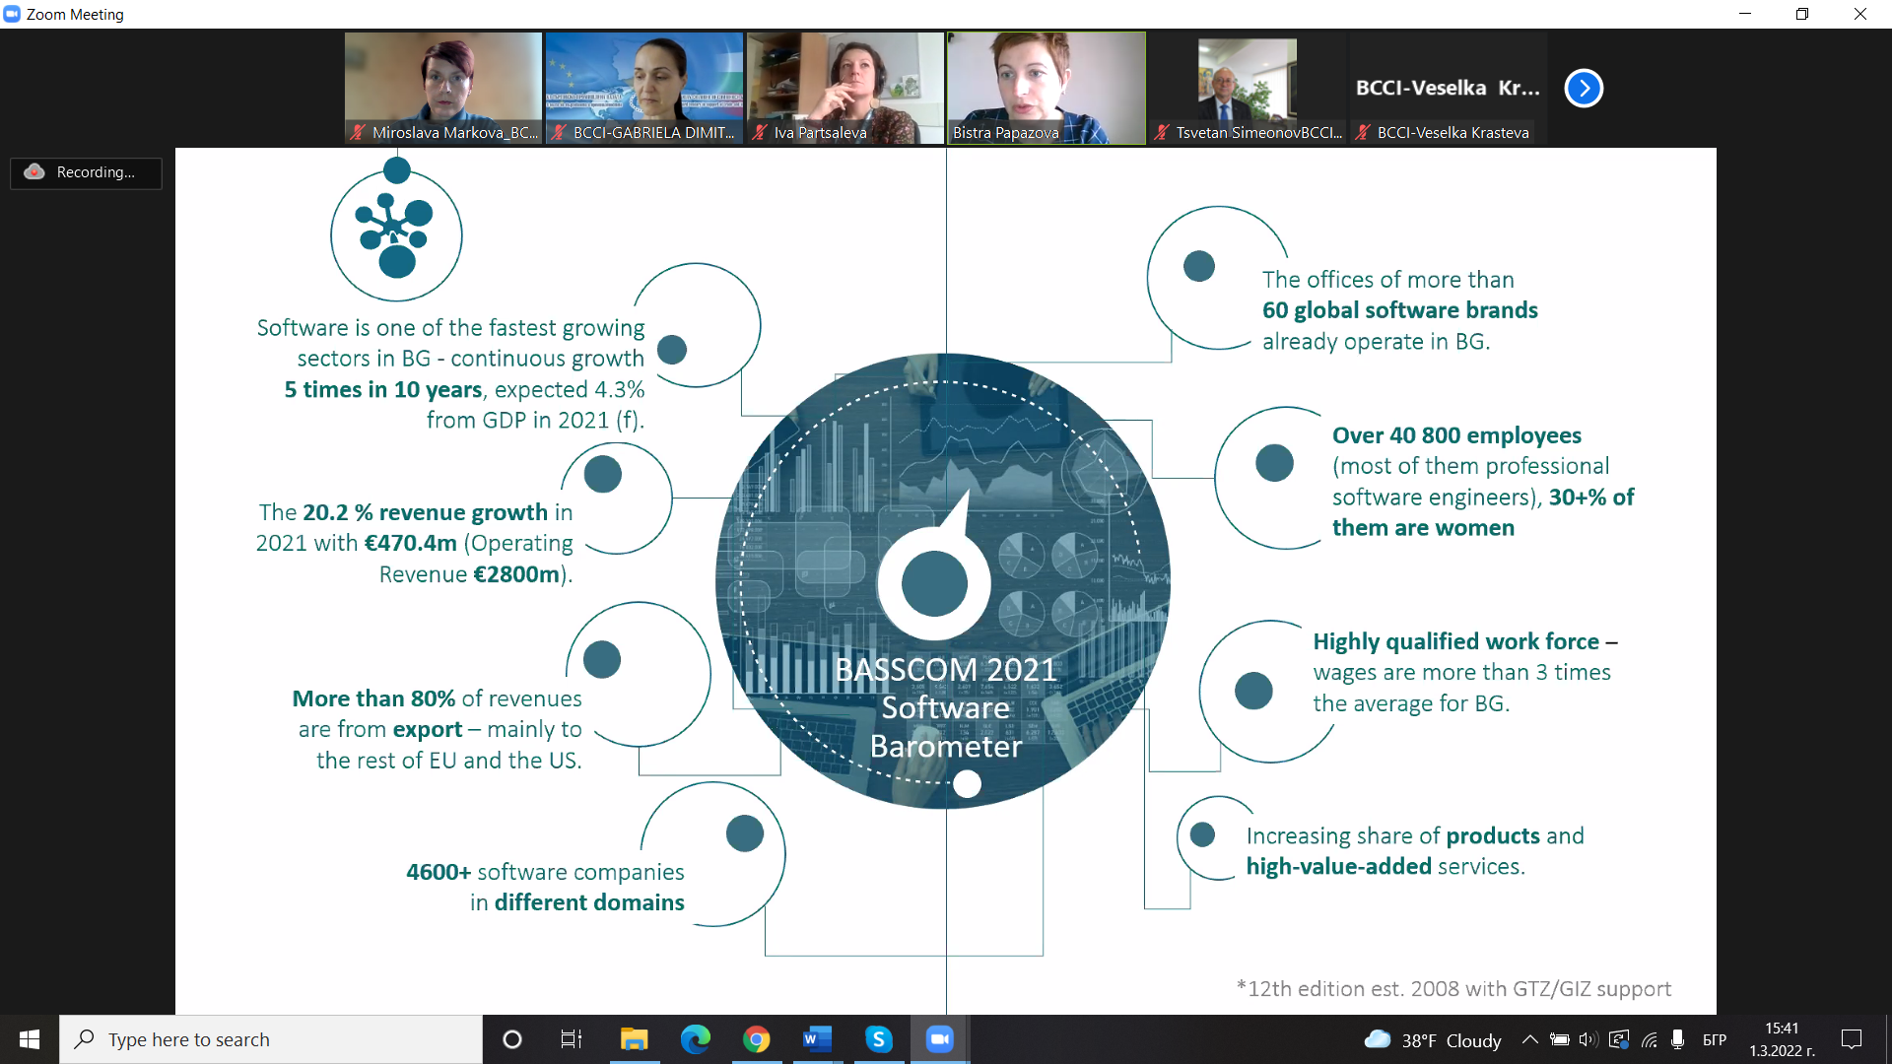Image resolution: width=1892 pixels, height=1064 pixels.
Task: Select Bistra Papazova video thumbnail
Action: pyautogui.click(x=1047, y=89)
